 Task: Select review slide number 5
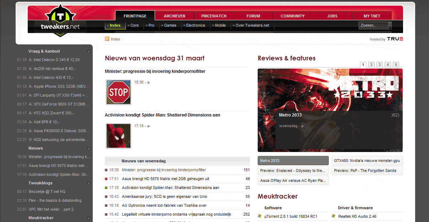(x=396, y=65)
